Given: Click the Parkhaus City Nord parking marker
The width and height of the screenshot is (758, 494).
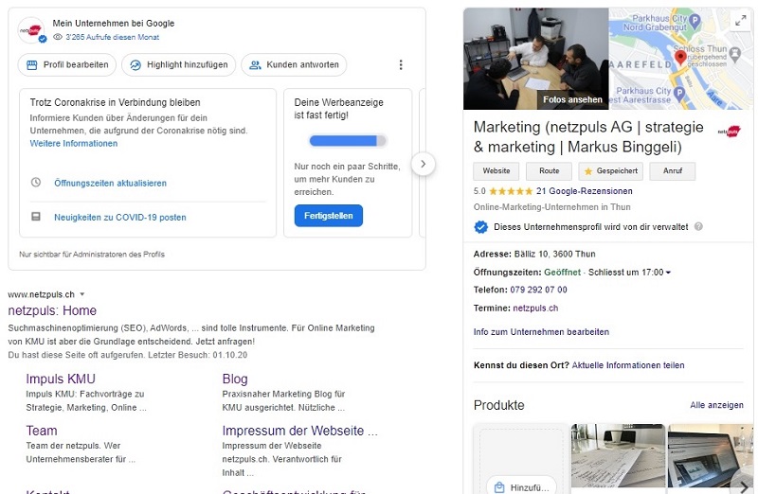Looking at the screenshot, I should [695, 21].
